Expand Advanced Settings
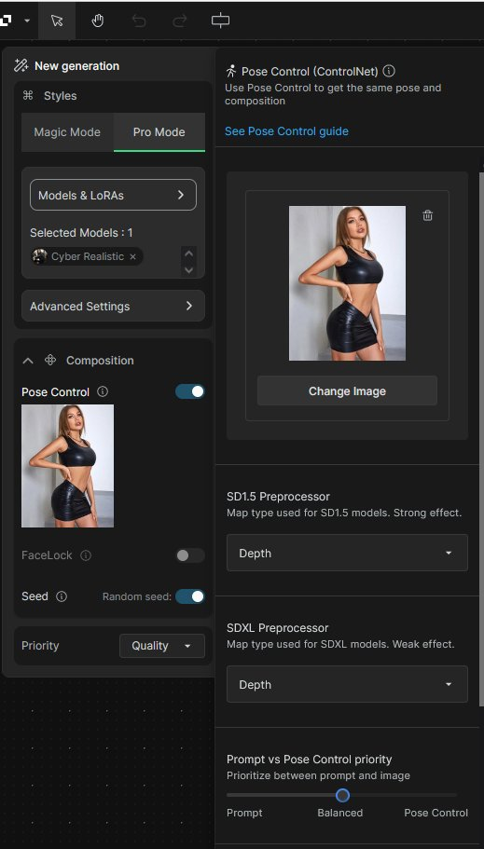 pyautogui.click(x=113, y=306)
